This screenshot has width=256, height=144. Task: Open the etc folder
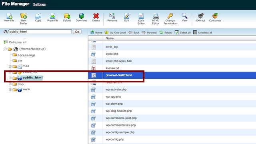point(20,61)
